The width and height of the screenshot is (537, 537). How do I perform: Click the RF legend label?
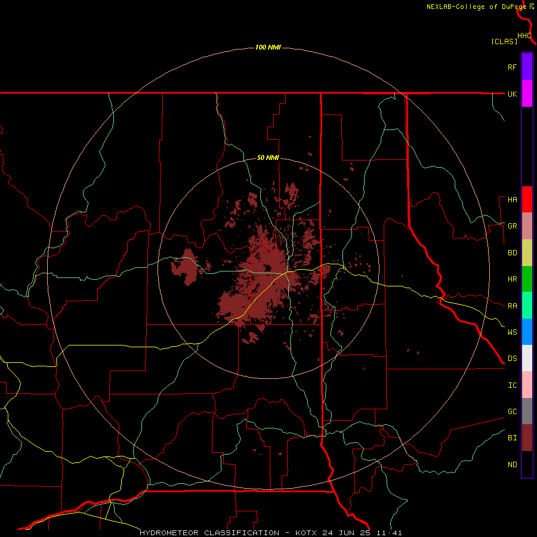coord(512,67)
